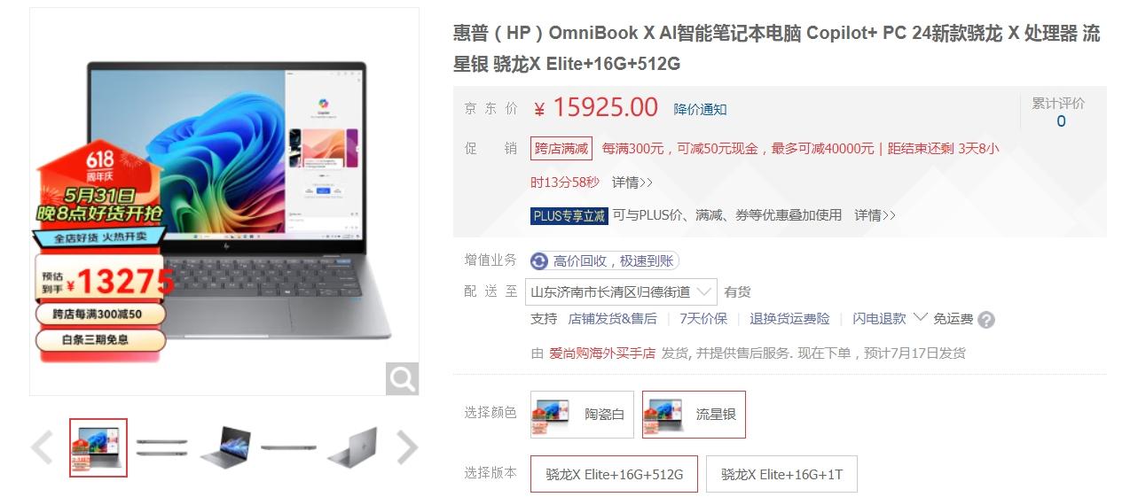Choose 骁龙X Elite+16G+512G version

click(614, 474)
